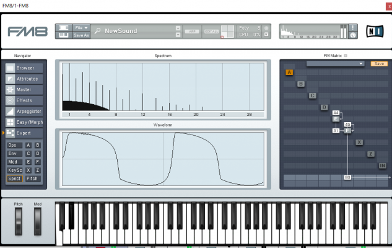The width and height of the screenshot is (392, 248).
Task: Click the search magnifier icon beside NewSound
Action: point(97,31)
